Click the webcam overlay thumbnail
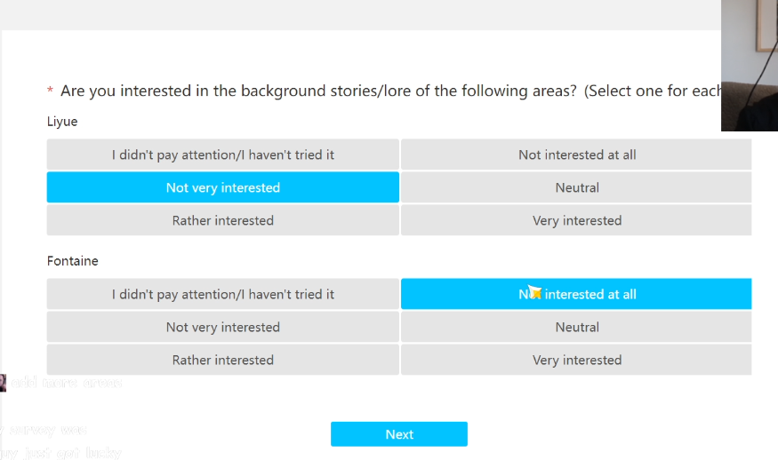Viewport: 778px width, 460px height. (750, 66)
